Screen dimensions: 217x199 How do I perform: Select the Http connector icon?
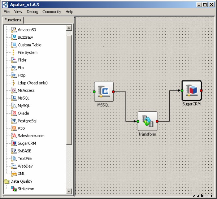(14, 75)
